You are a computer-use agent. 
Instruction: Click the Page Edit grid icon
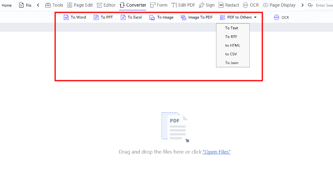point(70,5)
